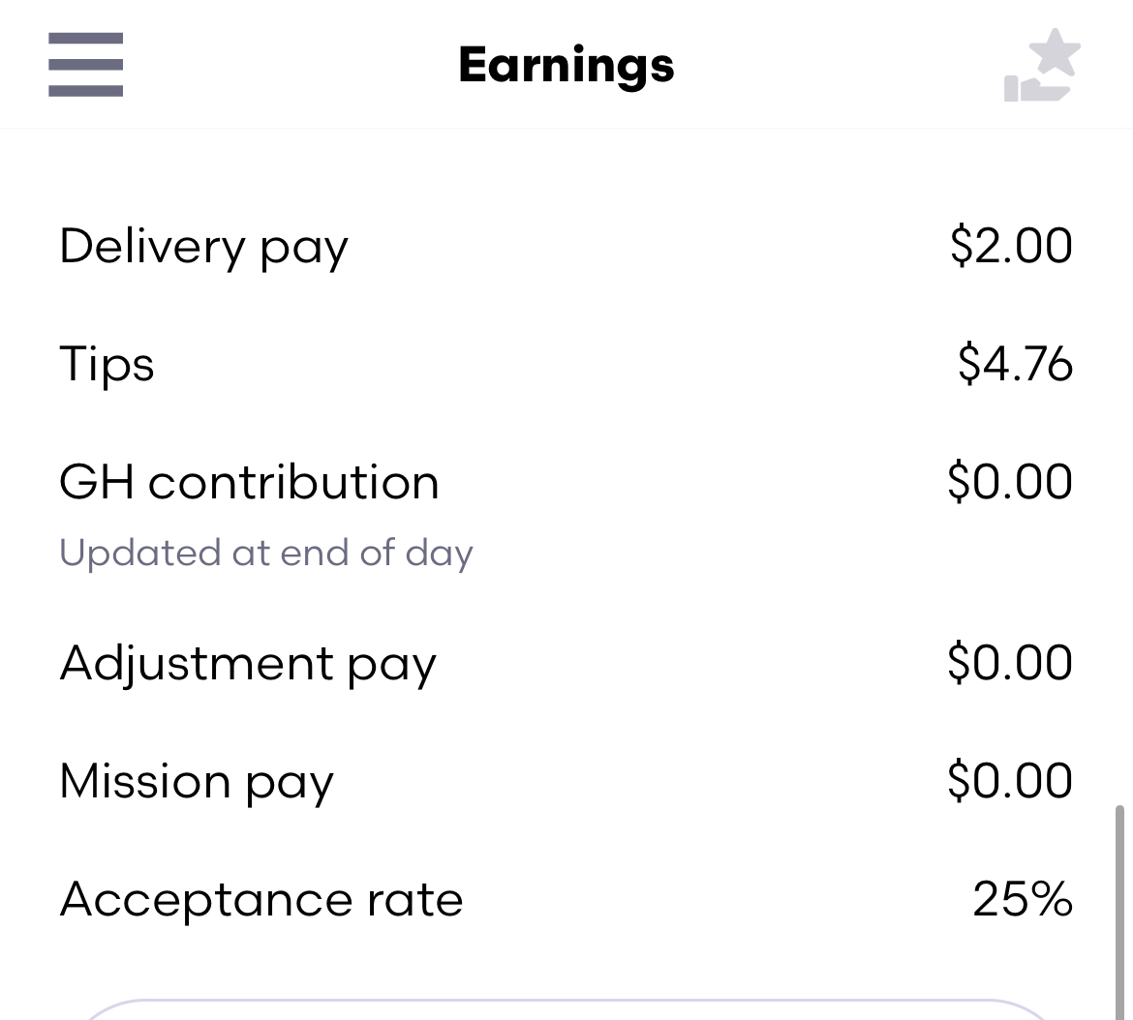Open the hamburger navigation menu
The width and height of the screenshot is (1133, 1020).
(x=85, y=65)
